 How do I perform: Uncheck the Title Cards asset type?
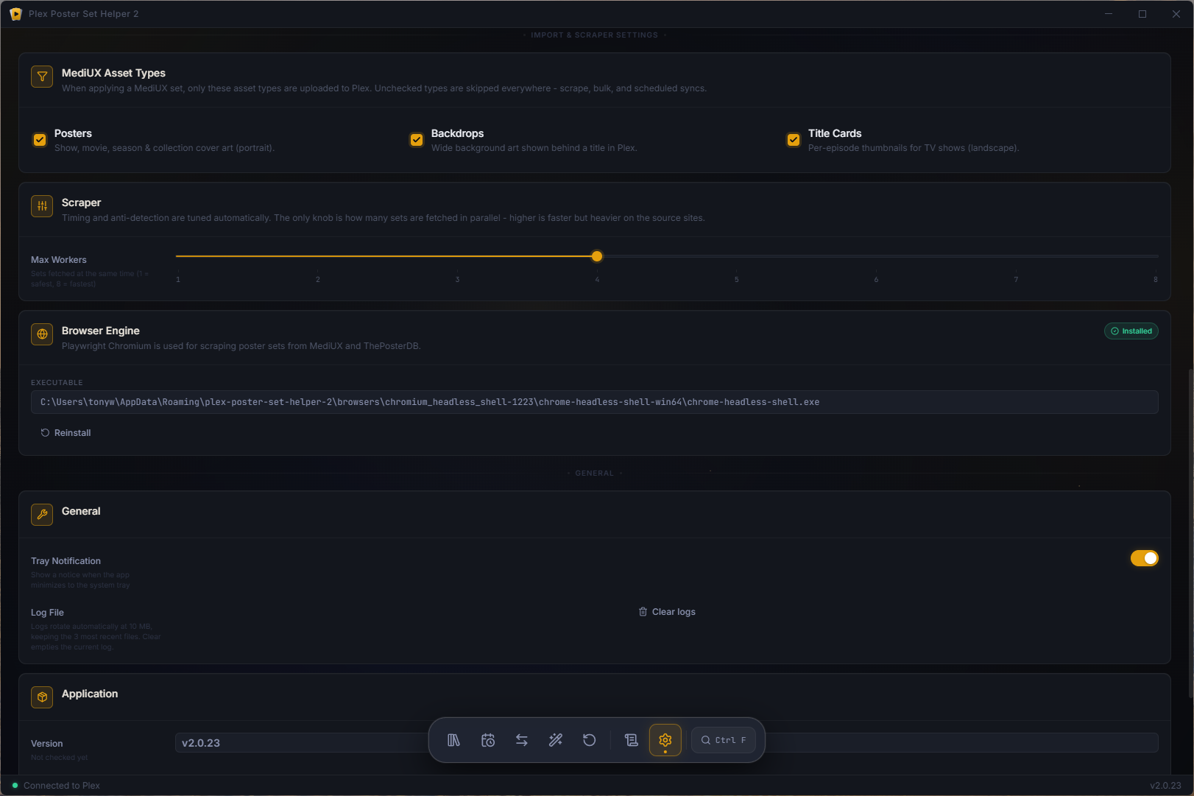point(794,140)
